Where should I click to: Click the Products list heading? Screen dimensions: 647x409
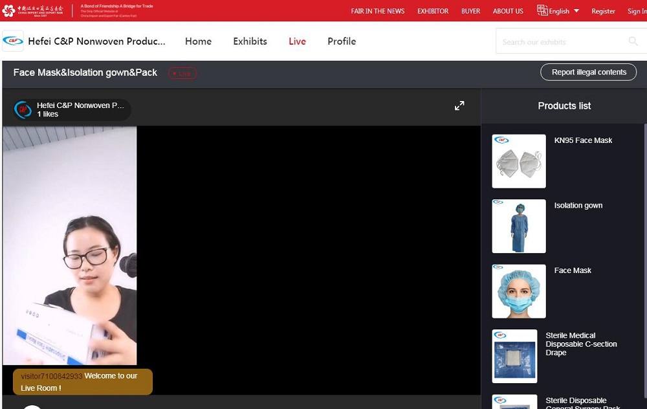[564, 105]
